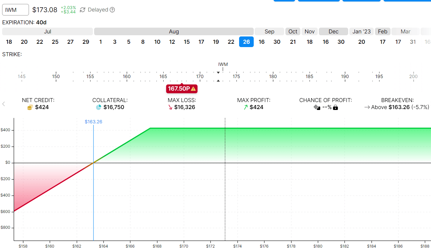Click the $424 Net Credit value
This screenshot has height=250, width=431.
click(42, 107)
